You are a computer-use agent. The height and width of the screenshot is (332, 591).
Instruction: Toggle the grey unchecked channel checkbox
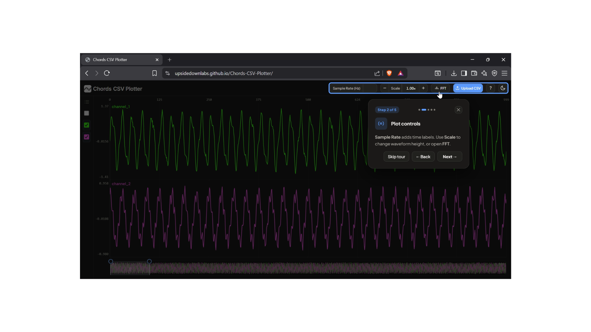[x=86, y=113]
